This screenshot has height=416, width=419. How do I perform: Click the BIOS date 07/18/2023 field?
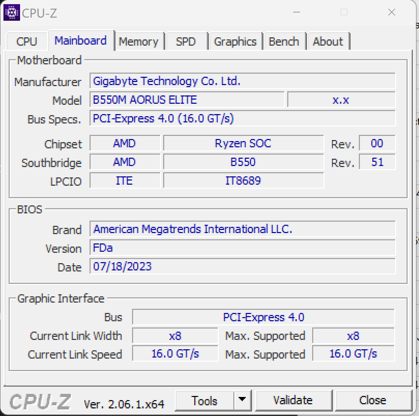[242, 267]
